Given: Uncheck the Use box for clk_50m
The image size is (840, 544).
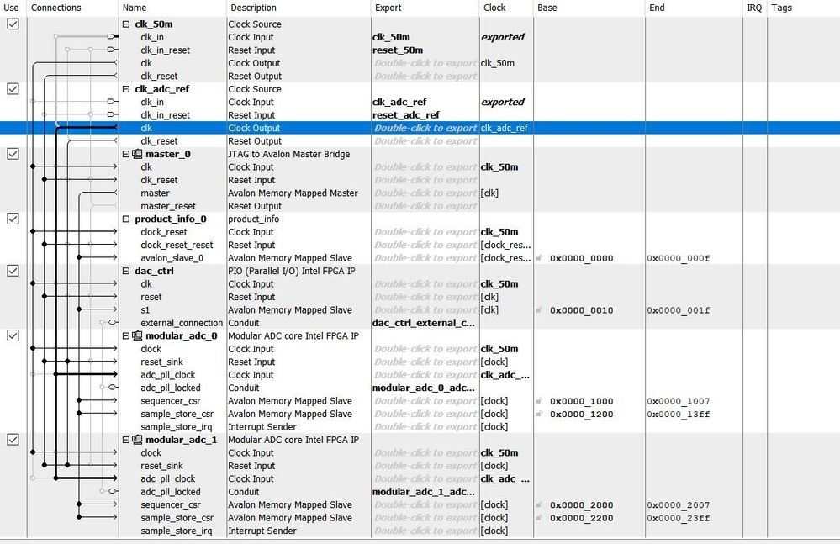Looking at the screenshot, I should click(x=13, y=24).
